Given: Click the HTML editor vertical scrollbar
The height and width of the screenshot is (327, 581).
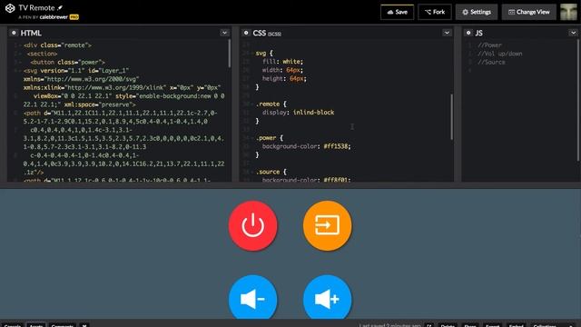Looking at the screenshot, I should 230,54.
